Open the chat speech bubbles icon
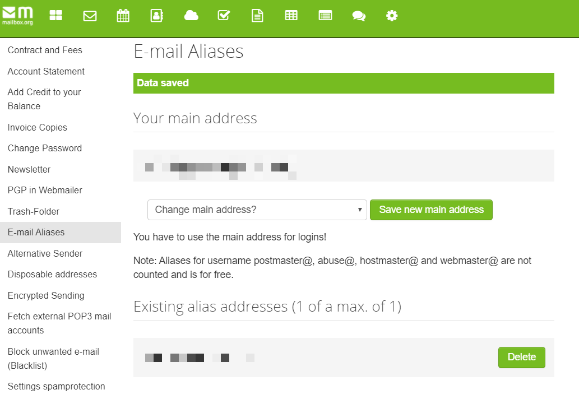Image resolution: width=579 pixels, height=399 pixels. click(359, 16)
